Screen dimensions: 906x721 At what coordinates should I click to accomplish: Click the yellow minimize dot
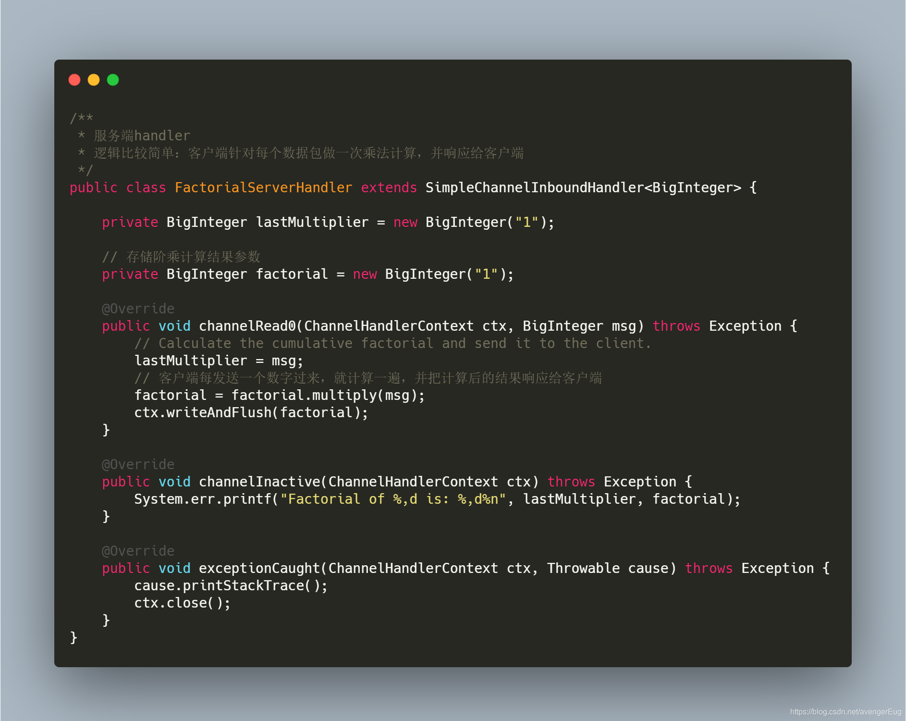(94, 80)
